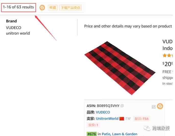Open the chart icon next to the seller panel logo
The image size is (175, 136).
pyautogui.click(x=154, y=107)
